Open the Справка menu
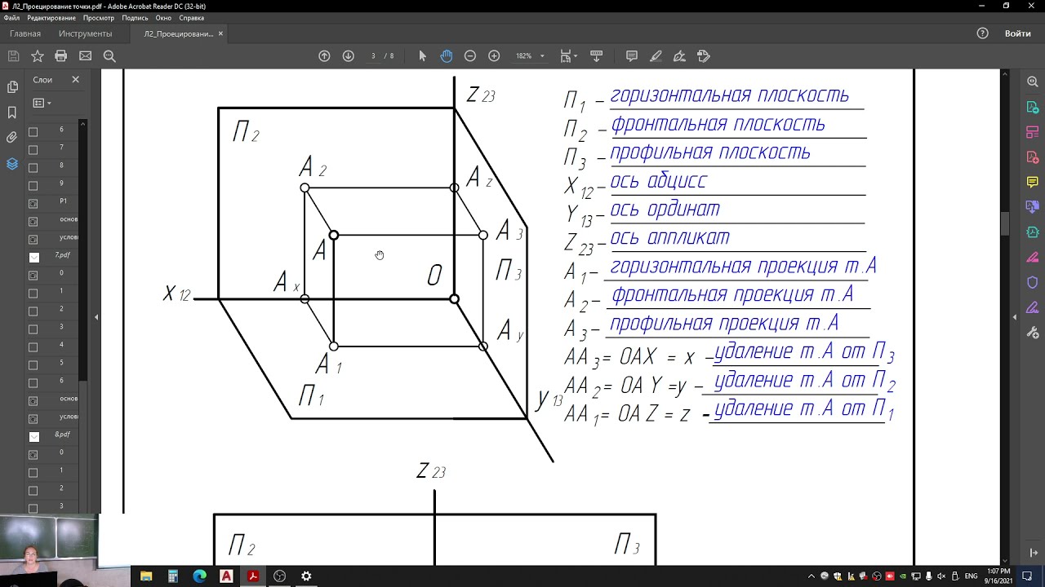The width and height of the screenshot is (1045, 587). [192, 18]
